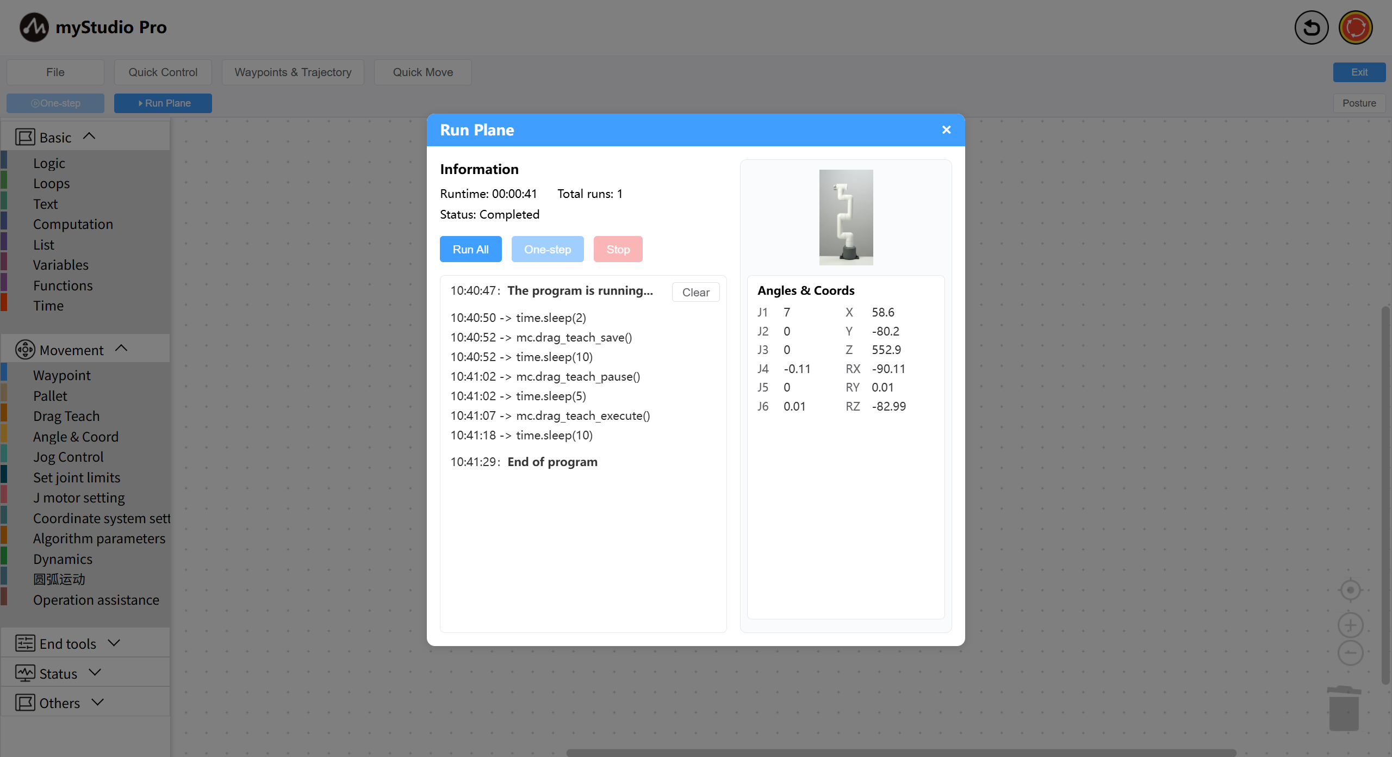This screenshot has height=757, width=1392.
Task: Zoom out with the minus icon
Action: (x=1350, y=653)
